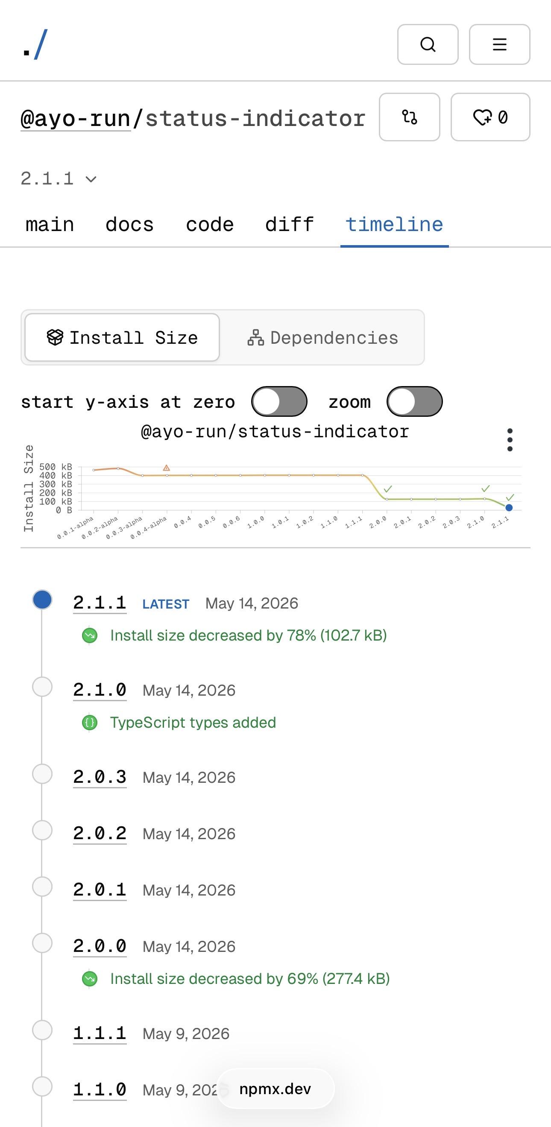Image resolution: width=551 pixels, height=1127 pixels.
Task: Switch to the diff tab
Action: (289, 225)
